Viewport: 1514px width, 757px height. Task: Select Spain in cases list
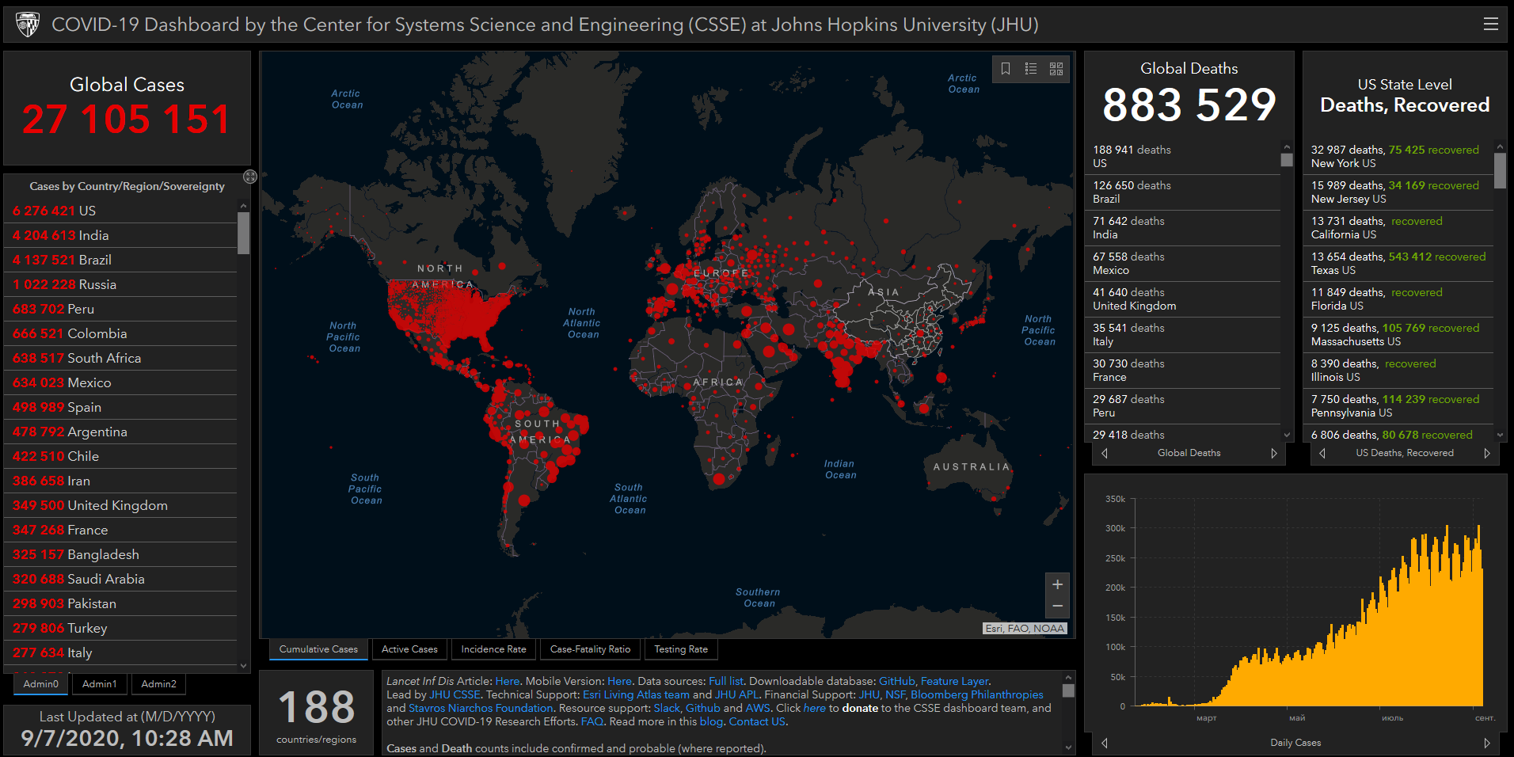click(120, 407)
